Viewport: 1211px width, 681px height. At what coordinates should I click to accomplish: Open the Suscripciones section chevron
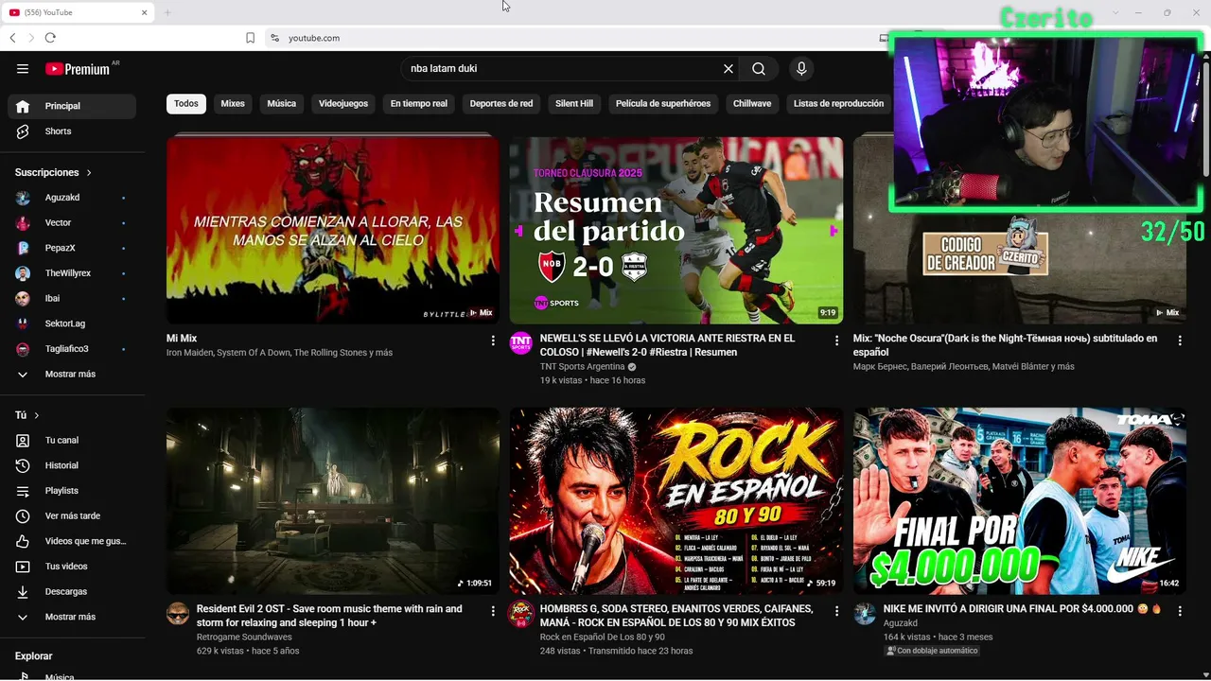coord(89,173)
